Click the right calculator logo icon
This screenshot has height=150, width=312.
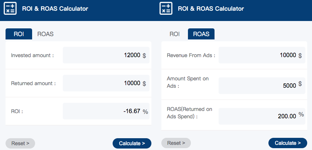click(166, 8)
